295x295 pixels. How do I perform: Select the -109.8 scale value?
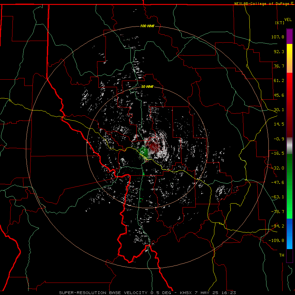(276, 241)
